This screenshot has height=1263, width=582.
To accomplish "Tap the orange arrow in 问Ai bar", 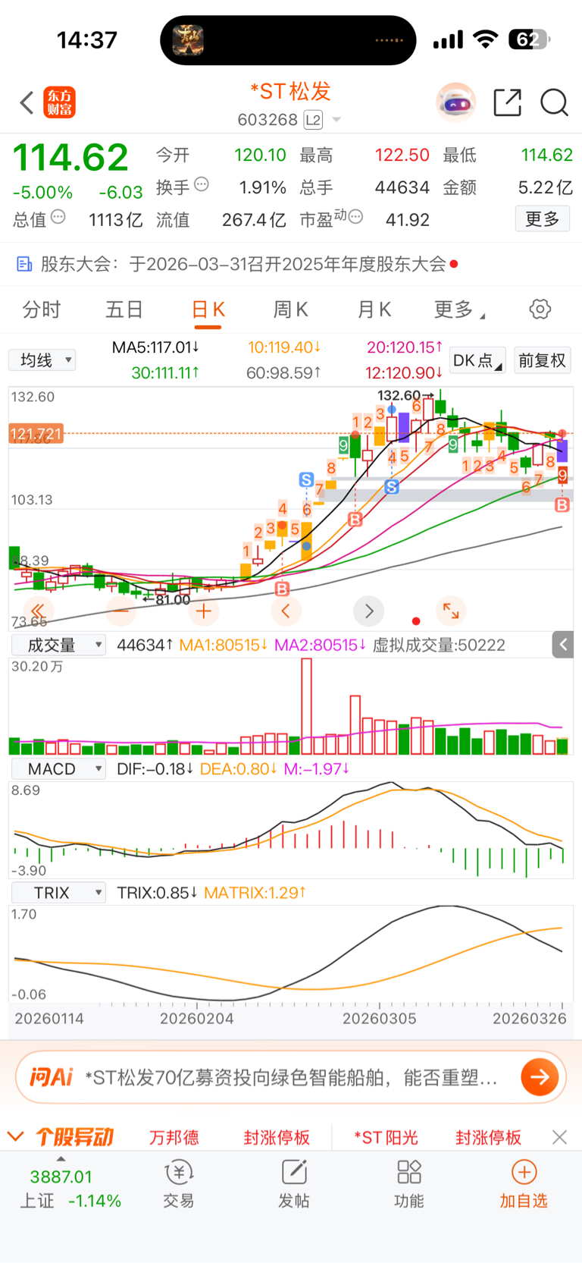I will 540,1076.
